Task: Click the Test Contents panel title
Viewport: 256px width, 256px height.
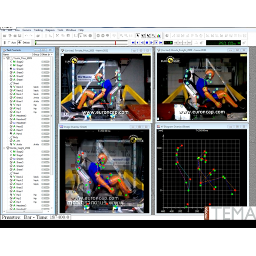Action: tap(14, 50)
